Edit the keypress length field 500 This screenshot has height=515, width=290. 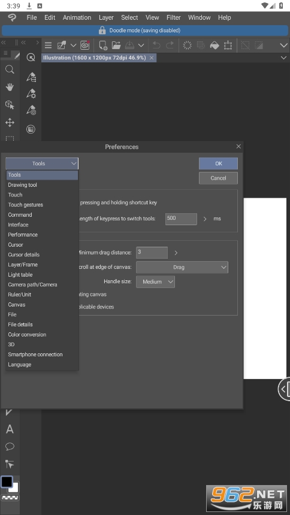[181, 219]
